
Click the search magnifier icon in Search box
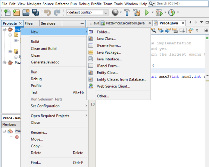151,4
